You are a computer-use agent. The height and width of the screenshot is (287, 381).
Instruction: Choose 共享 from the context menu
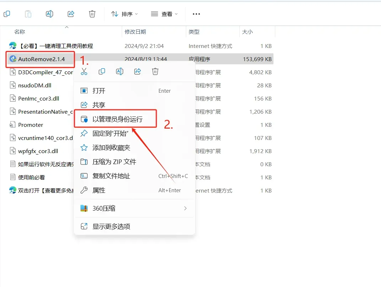coord(134,105)
